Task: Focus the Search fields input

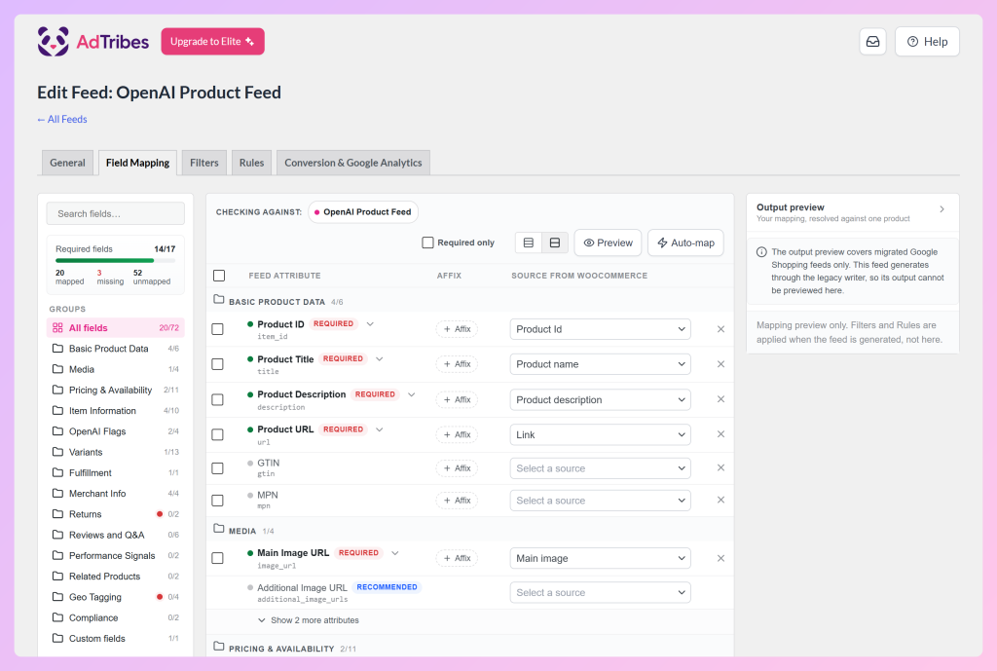Action: 116,213
